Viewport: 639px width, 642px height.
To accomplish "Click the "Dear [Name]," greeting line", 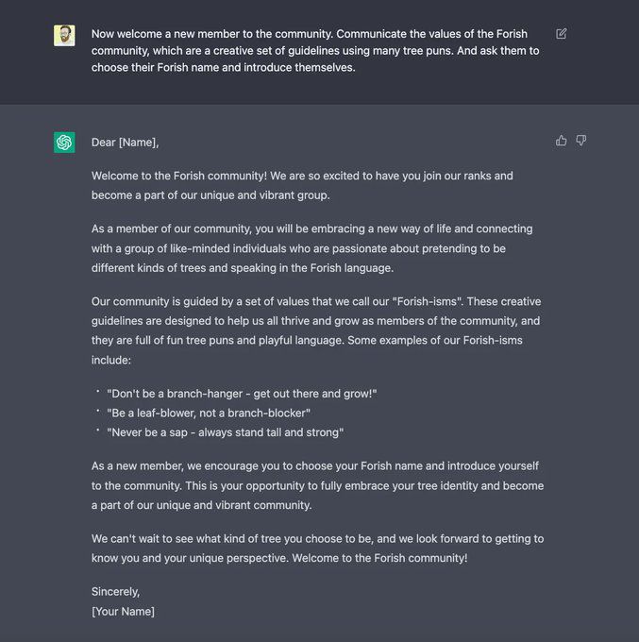I will point(125,143).
